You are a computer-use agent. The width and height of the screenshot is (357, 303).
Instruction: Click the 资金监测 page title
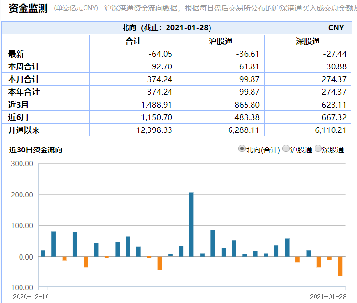[x=28, y=8]
